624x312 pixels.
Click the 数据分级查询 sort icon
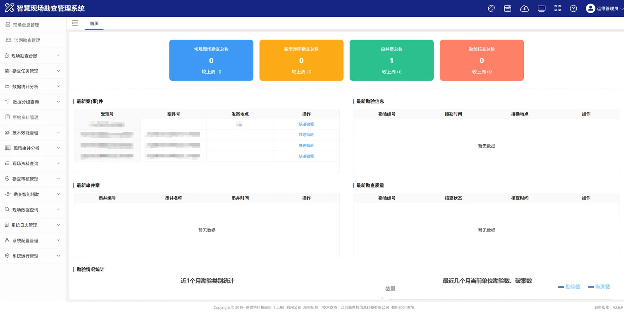(7, 102)
